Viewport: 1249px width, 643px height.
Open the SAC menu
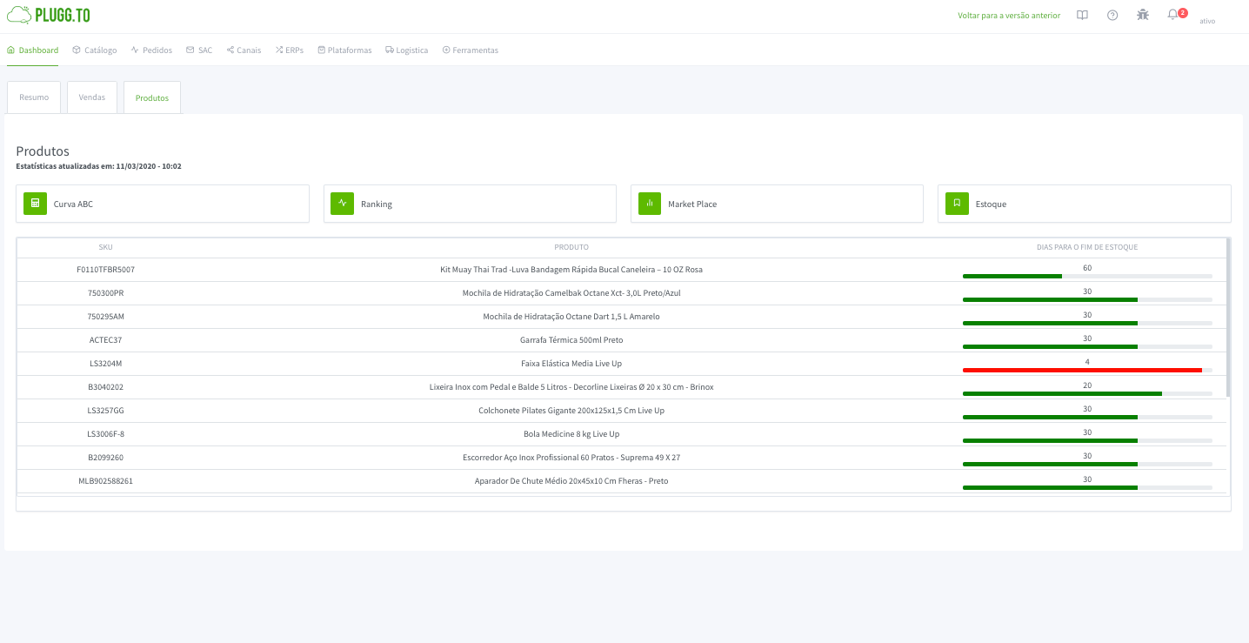click(x=199, y=50)
